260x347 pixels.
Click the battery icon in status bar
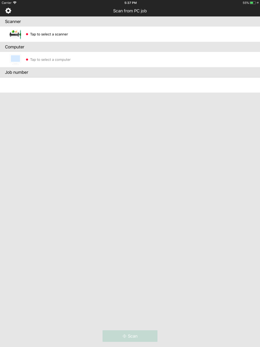pyautogui.click(x=253, y=3)
